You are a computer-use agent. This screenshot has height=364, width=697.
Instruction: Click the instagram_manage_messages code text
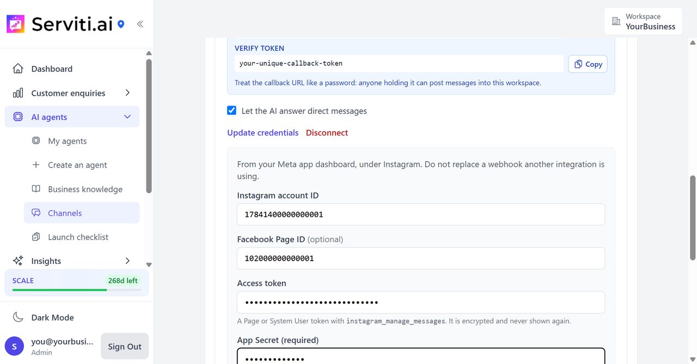[x=396, y=321]
